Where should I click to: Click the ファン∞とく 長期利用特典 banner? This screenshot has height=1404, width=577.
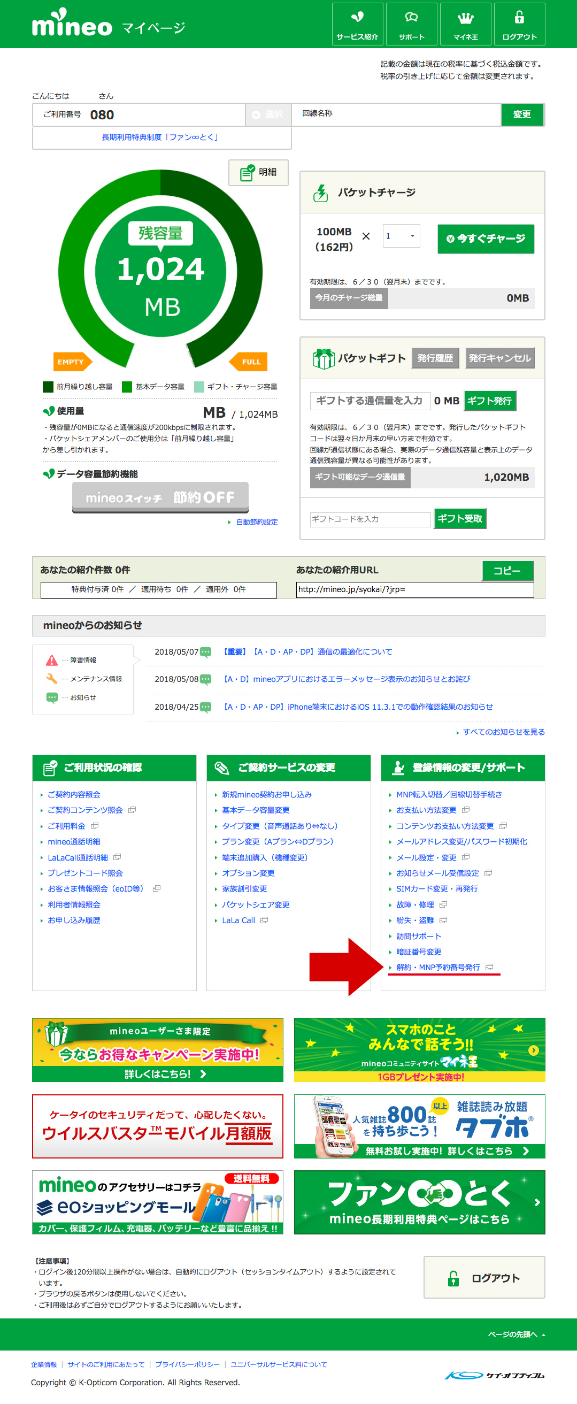[x=420, y=1202]
